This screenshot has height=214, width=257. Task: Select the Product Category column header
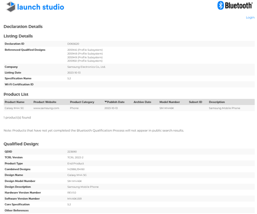82,102
